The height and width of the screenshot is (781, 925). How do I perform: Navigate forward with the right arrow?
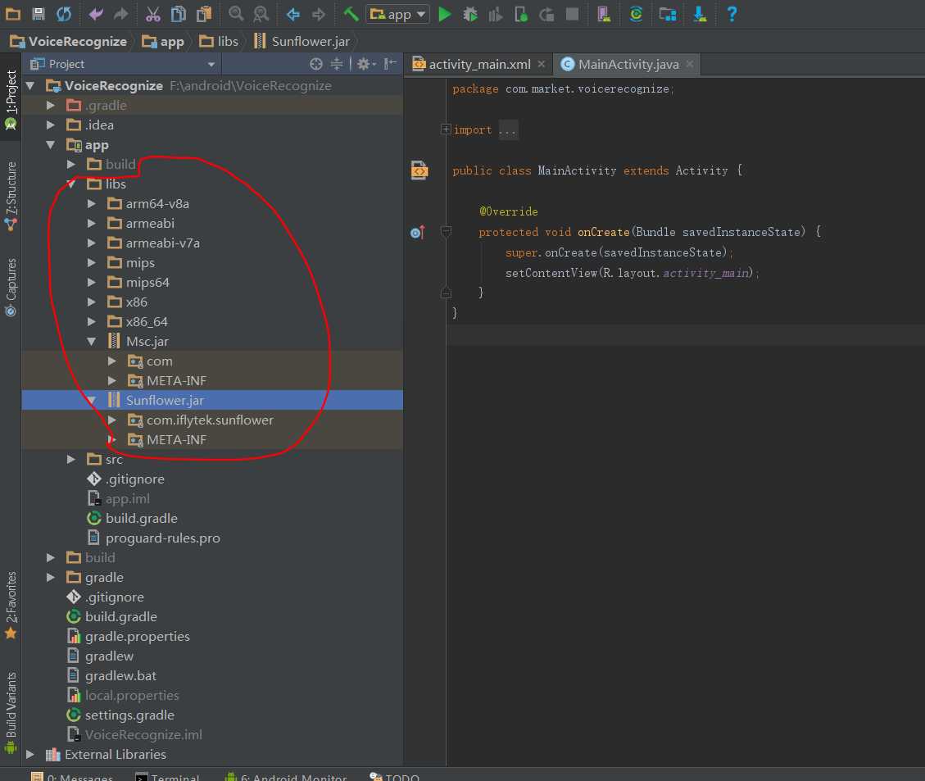click(x=319, y=14)
